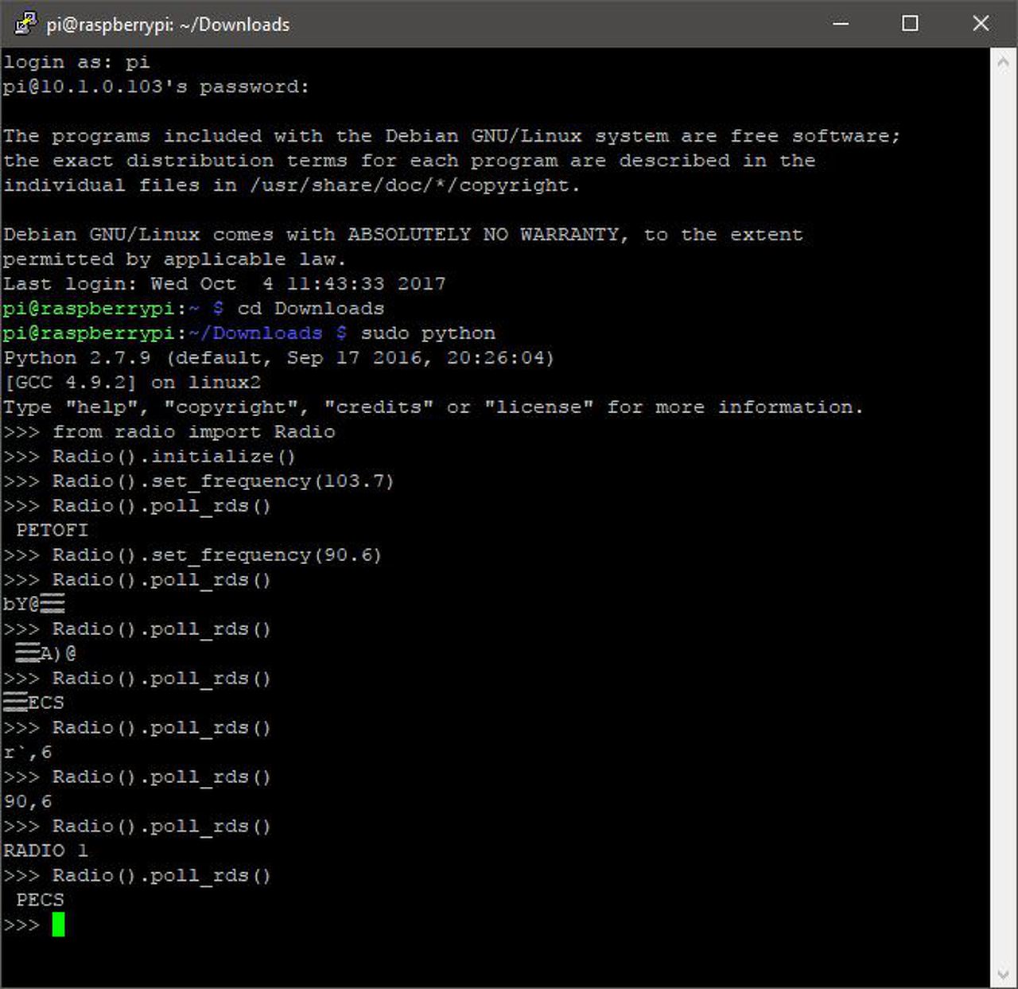1018x989 pixels.
Task: Click the '/usr/share/doc/*/copyright.' path text
Action: point(415,185)
